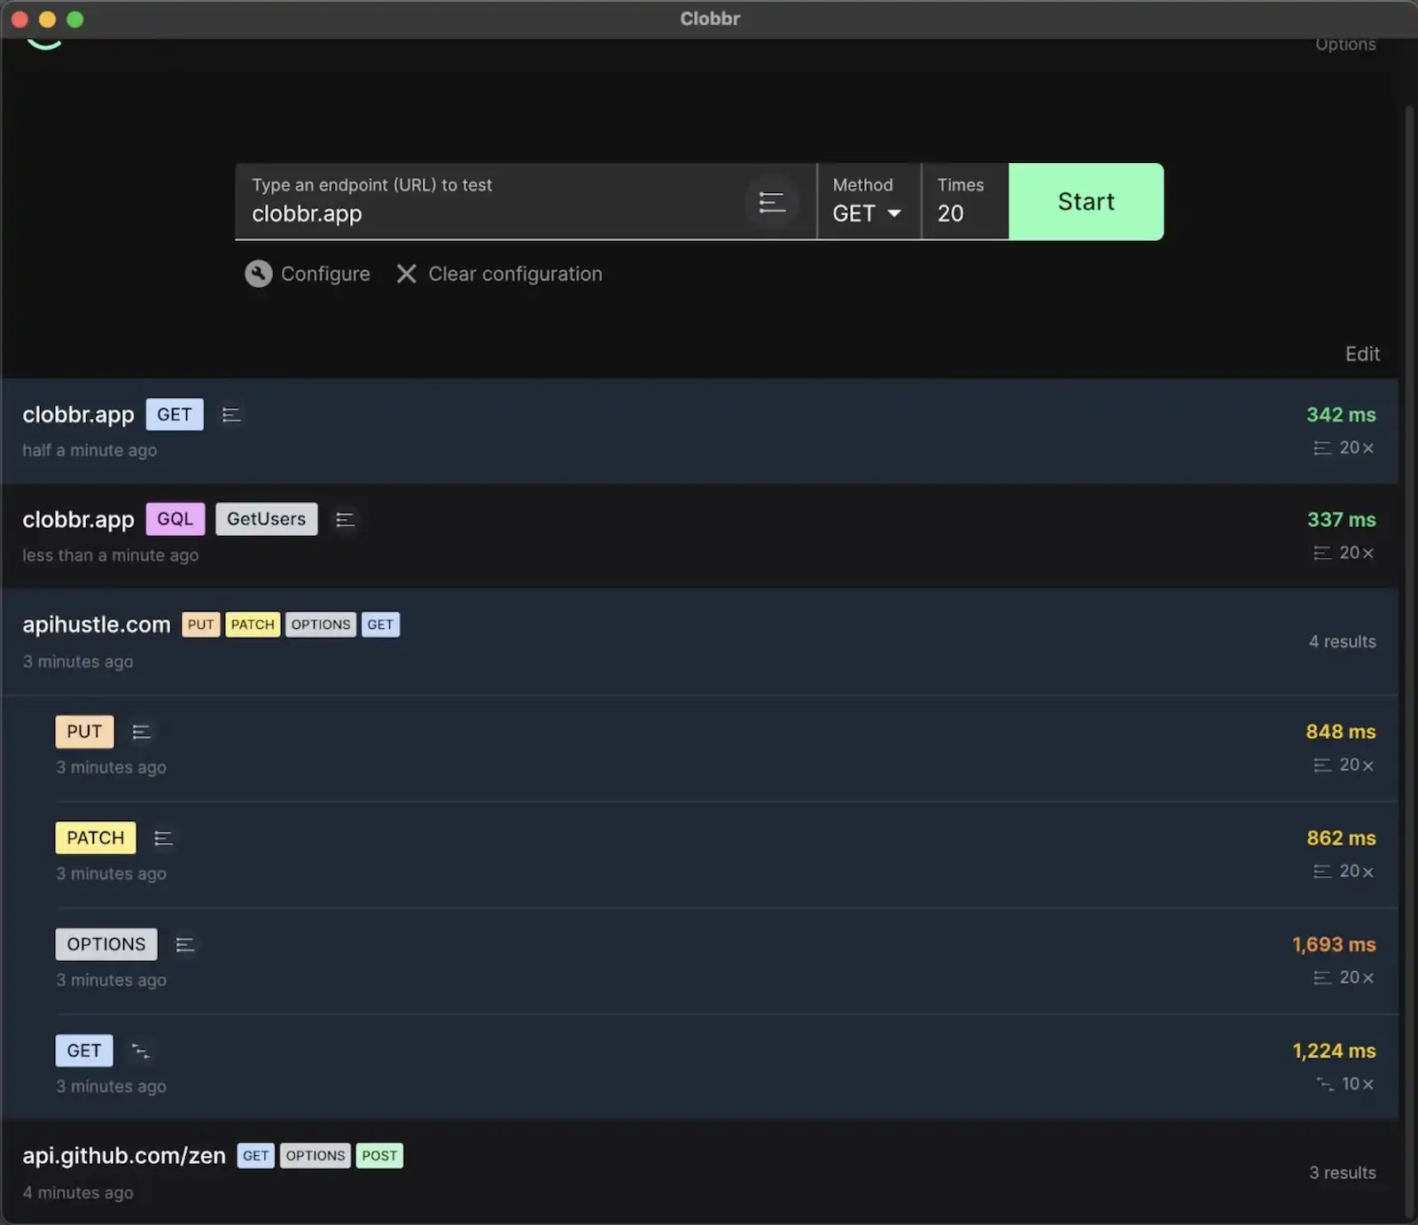
Task: Open Options in the top right
Action: pos(1344,44)
